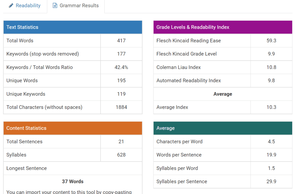Click the Total Sentences row label

pos(24,142)
